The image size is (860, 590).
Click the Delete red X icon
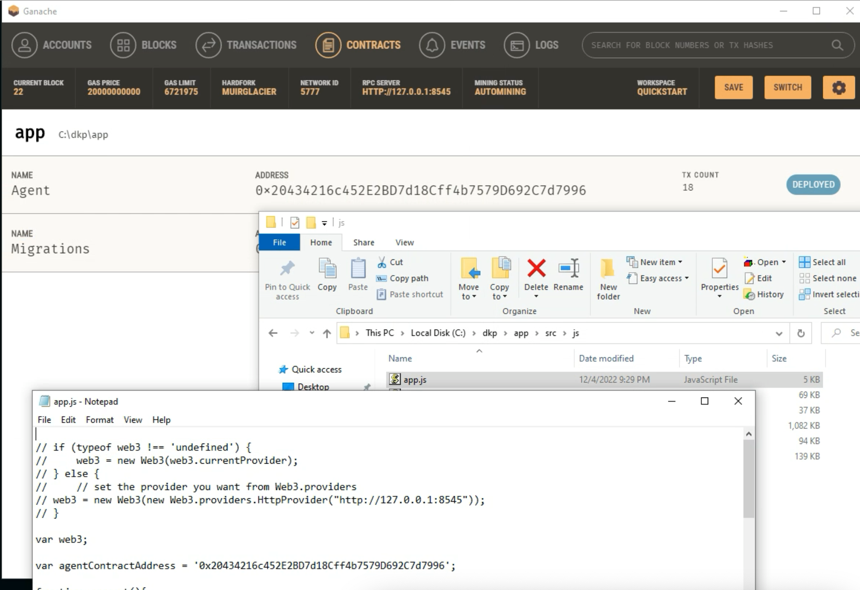[536, 269]
